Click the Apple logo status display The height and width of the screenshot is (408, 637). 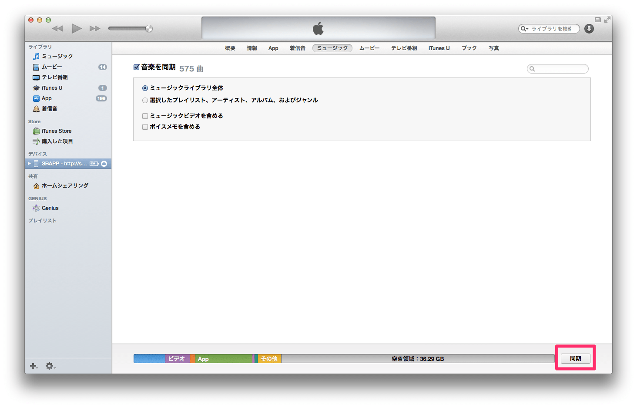(318, 28)
